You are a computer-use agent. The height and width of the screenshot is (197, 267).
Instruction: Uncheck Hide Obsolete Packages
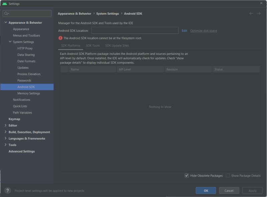click(x=187, y=175)
